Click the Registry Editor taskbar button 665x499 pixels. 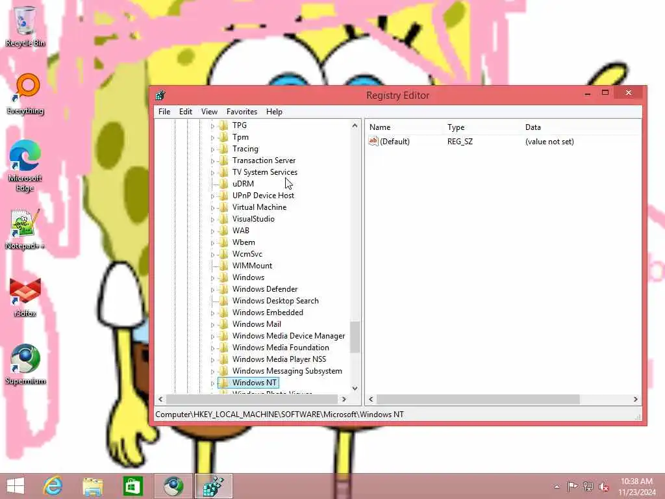tap(213, 486)
